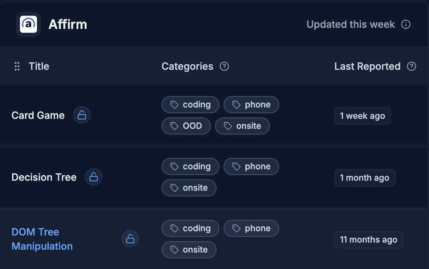Select the coding tag in Card Game row
Image resolution: width=429 pixels, height=269 pixels.
pos(190,105)
